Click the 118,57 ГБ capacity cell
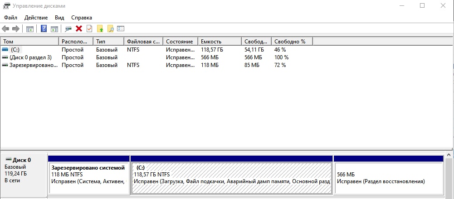This screenshot has height=199, width=454. coord(212,50)
